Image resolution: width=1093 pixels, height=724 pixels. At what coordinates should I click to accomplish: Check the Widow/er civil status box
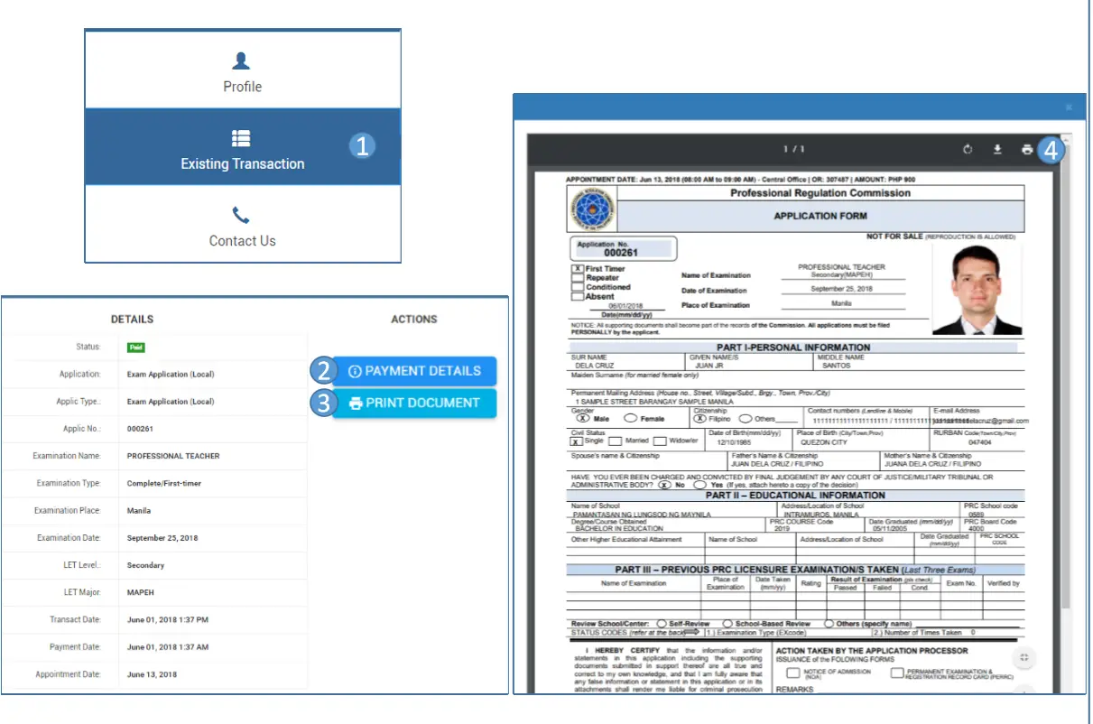click(660, 441)
